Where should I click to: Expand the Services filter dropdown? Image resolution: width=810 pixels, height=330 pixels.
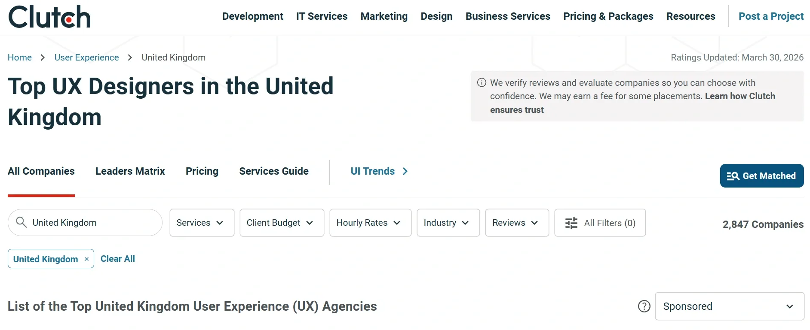[202, 223]
